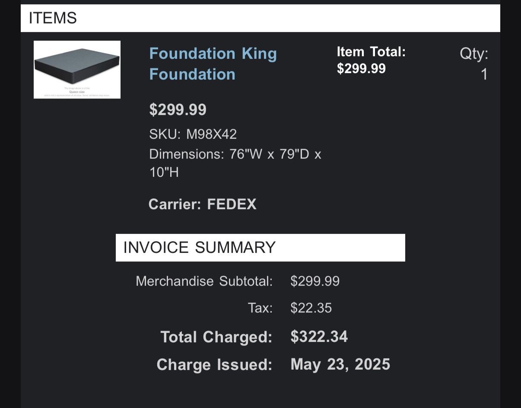Click the Charge Issued label
Screen dimensions: 521x408
point(214,364)
